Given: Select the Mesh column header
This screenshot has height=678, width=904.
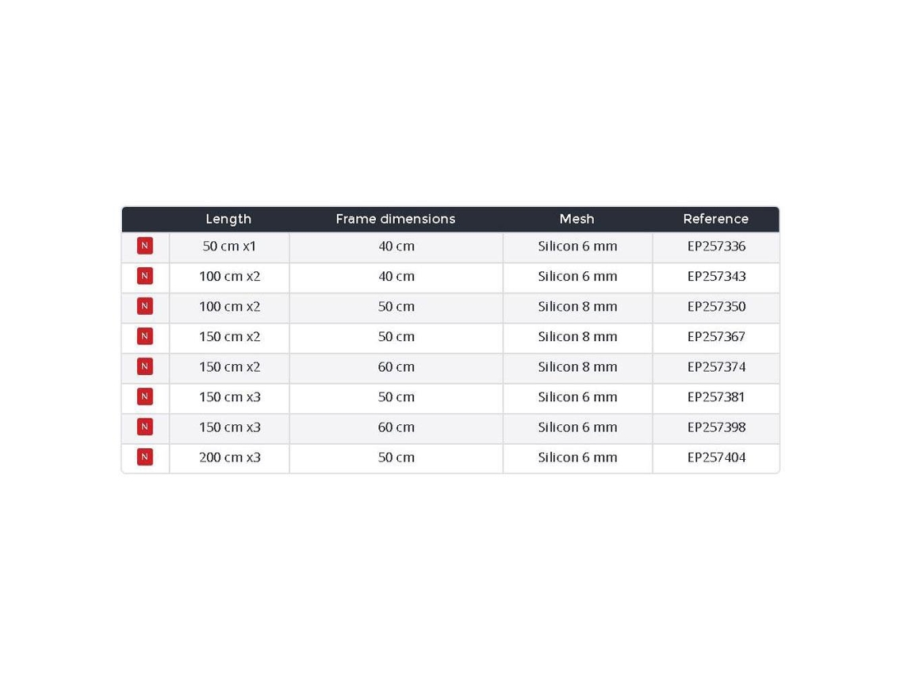Looking at the screenshot, I should pos(576,219).
